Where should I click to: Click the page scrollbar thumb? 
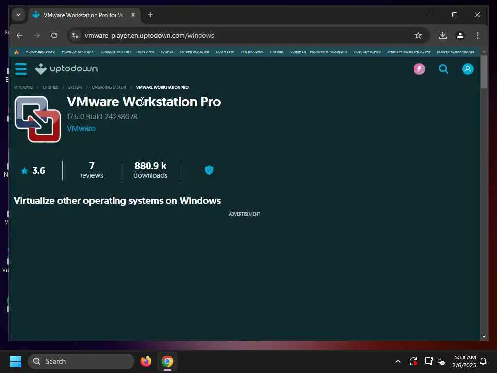click(x=484, y=72)
